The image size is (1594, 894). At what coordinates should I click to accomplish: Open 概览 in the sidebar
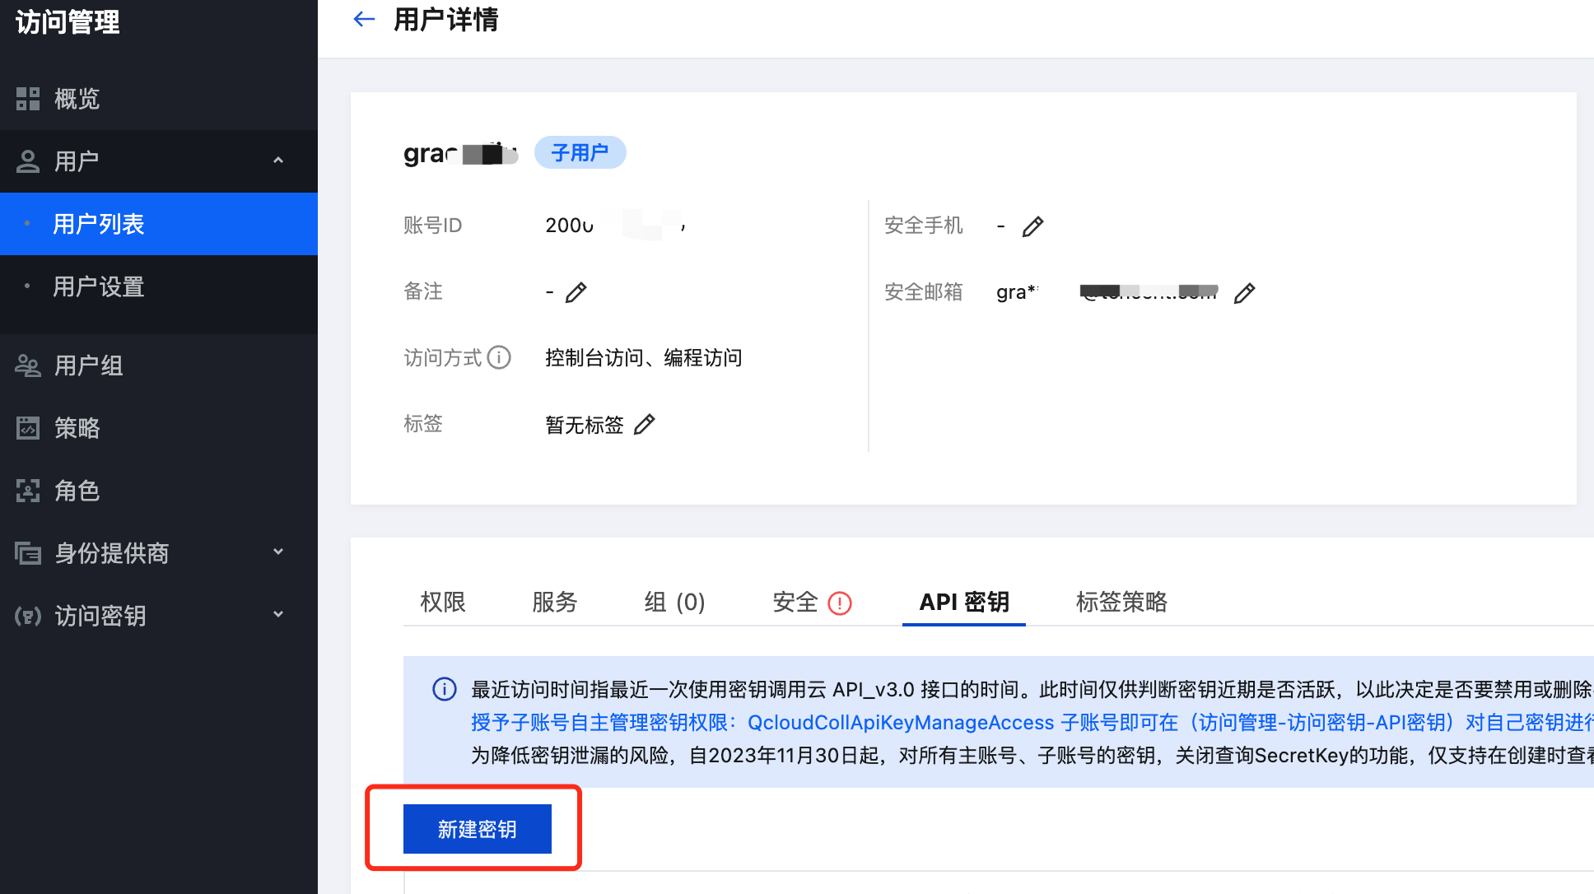[x=77, y=99]
